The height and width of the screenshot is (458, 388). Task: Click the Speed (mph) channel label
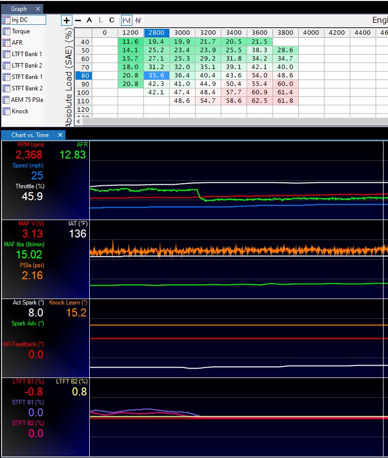point(28,165)
